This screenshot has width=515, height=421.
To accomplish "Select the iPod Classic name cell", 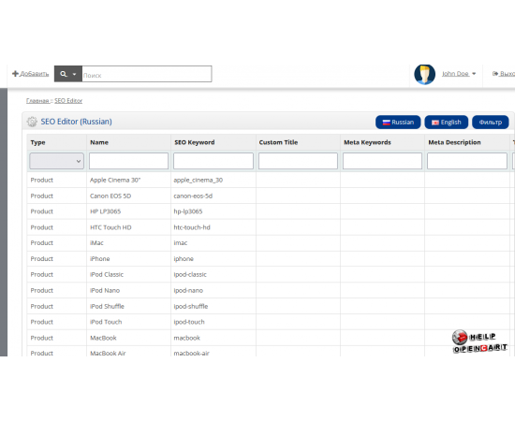I will (129, 275).
